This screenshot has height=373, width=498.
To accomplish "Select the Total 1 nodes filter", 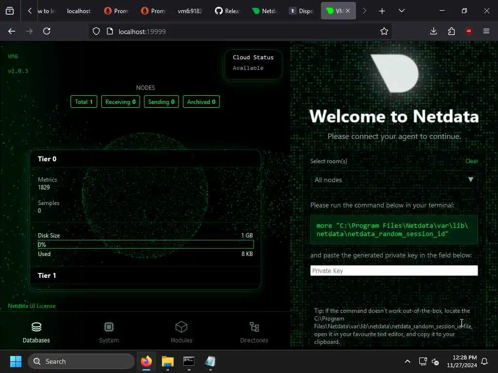I will (x=84, y=102).
